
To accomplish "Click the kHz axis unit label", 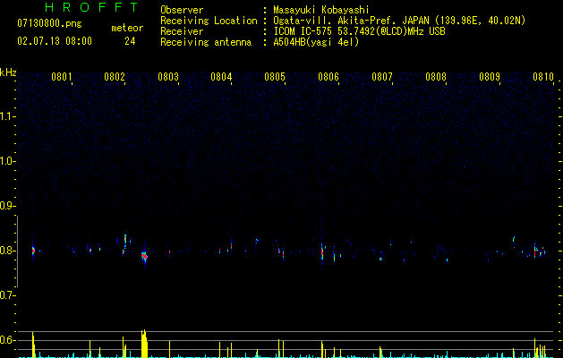I will point(8,72).
